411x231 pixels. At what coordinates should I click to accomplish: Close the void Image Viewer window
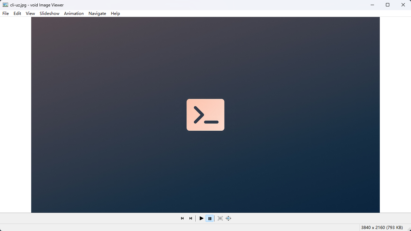[x=403, y=5]
